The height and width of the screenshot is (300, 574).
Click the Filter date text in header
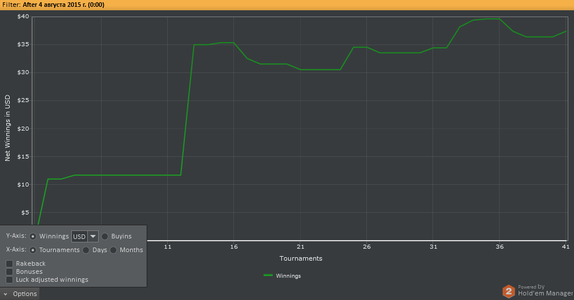[x=63, y=5]
